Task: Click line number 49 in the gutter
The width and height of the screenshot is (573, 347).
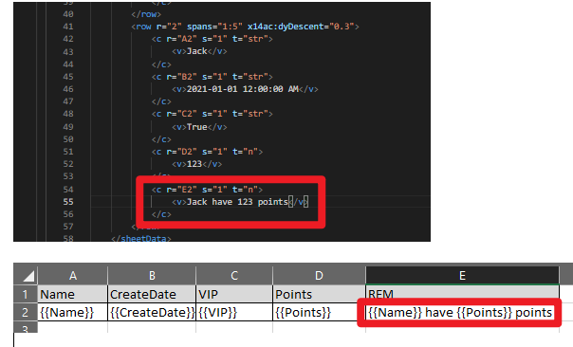Action: tap(68, 127)
